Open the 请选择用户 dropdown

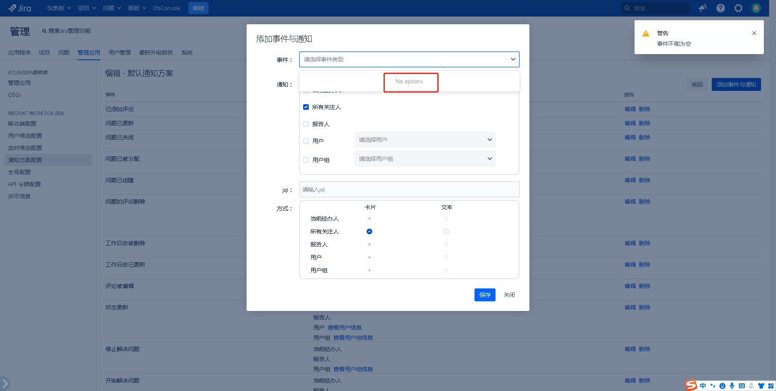[425, 140]
